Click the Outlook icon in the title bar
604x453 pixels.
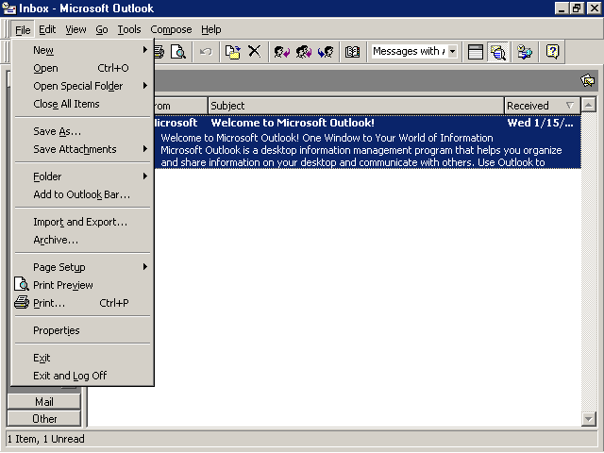pos(8,8)
